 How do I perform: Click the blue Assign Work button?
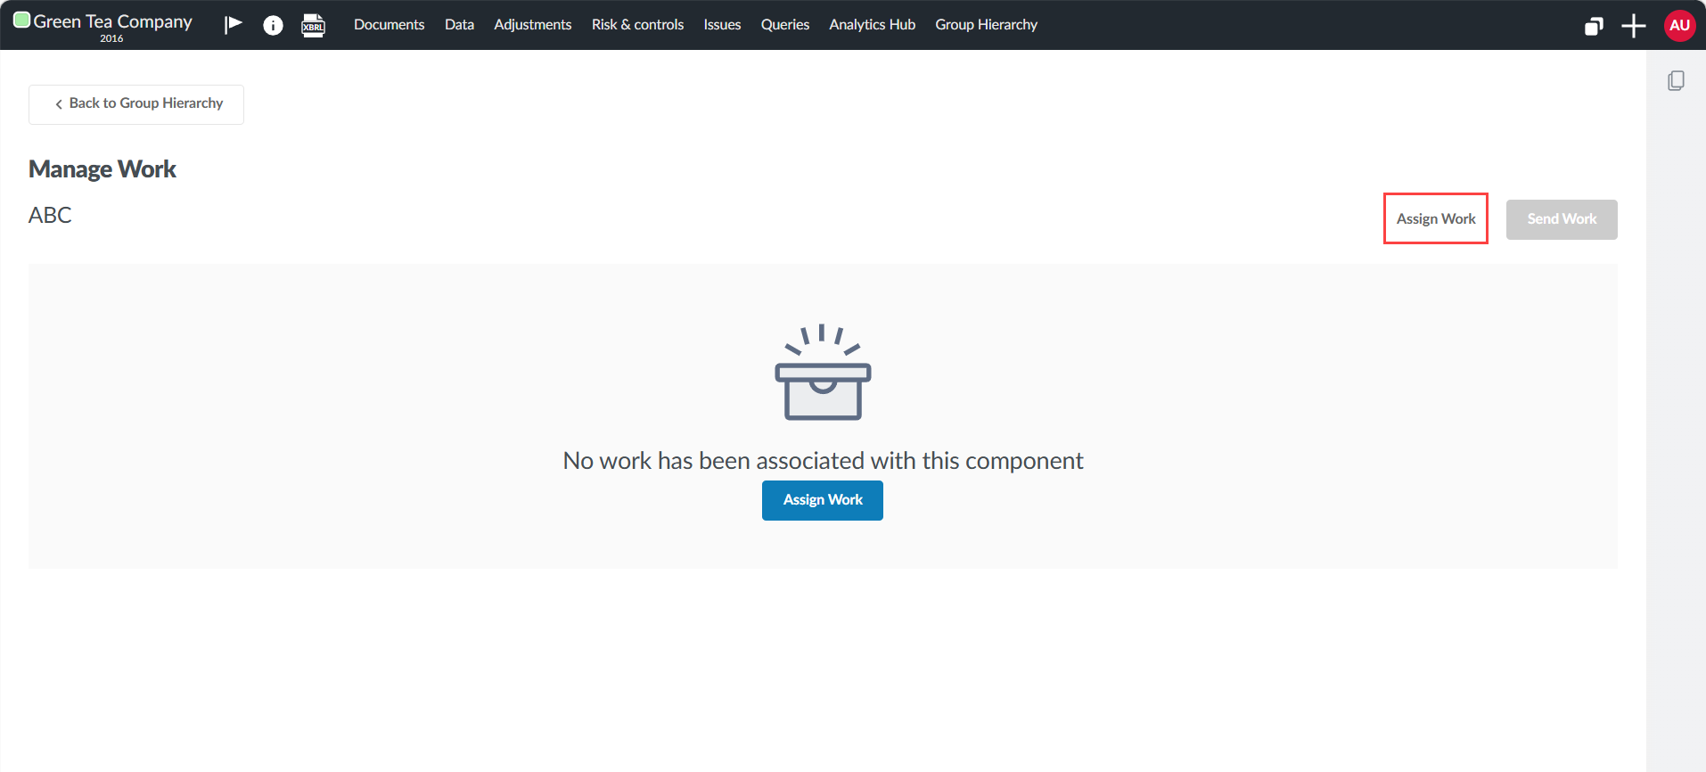(x=822, y=500)
